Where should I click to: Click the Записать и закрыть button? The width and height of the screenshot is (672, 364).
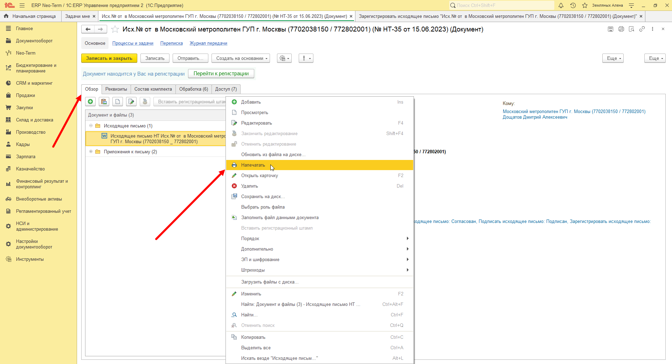pyautogui.click(x=109, y=58)
